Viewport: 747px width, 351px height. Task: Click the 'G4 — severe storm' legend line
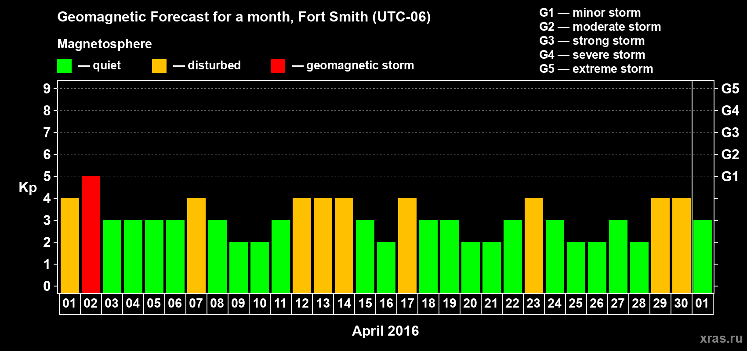pyautogui.click(x=592, y=55)
